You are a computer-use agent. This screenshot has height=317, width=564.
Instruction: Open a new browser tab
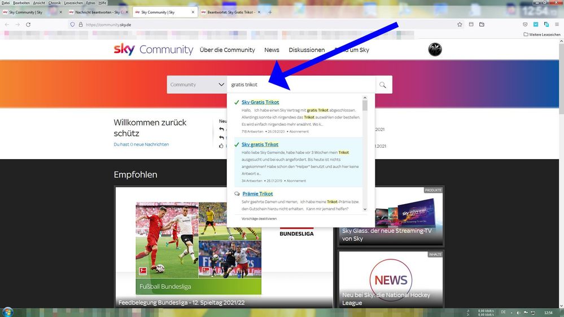click(270, 12)
